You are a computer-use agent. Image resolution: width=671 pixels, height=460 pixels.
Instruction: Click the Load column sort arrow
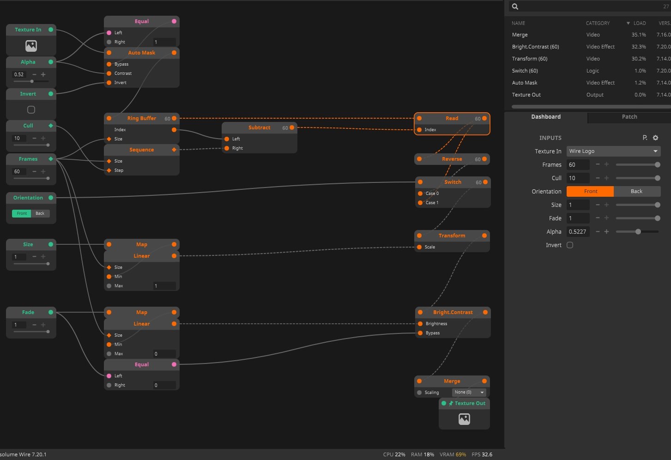click(x=628, y=23)
